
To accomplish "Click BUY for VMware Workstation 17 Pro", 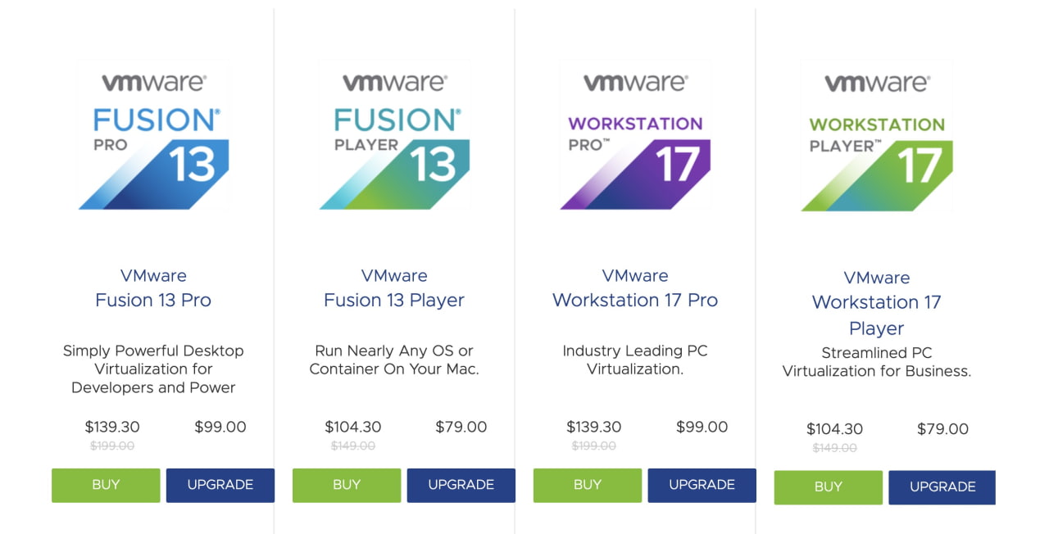I will (587, 485).
